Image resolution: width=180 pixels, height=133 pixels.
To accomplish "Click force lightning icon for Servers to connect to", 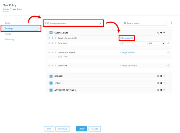I will tap(56, 38).
